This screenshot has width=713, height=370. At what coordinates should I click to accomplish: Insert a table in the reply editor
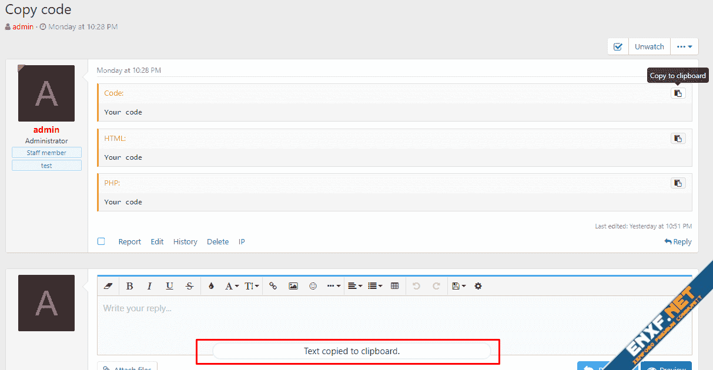pos(394,286)
